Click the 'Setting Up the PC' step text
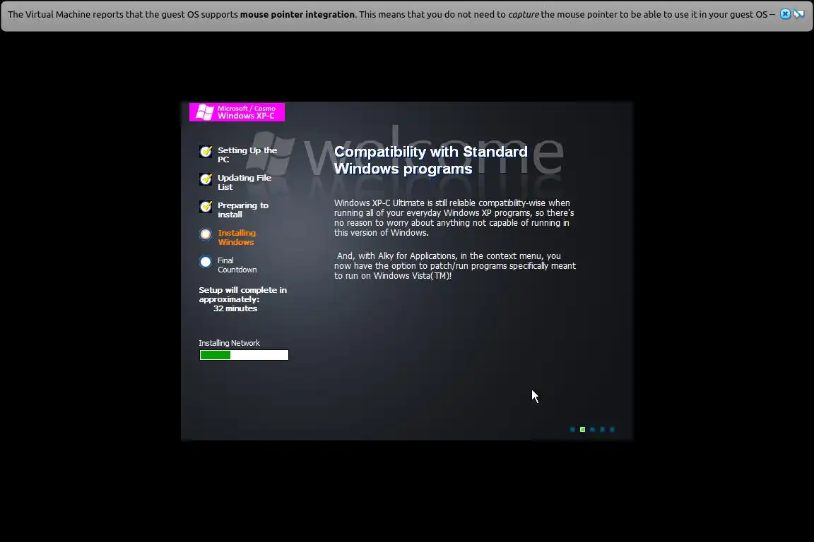The image size is (814, 542). (x=247, y=155)
